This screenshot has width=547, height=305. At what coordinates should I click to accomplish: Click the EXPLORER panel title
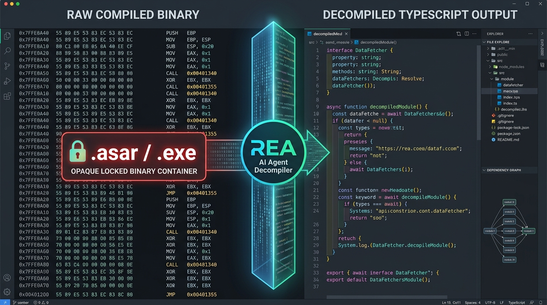[495, 34]
